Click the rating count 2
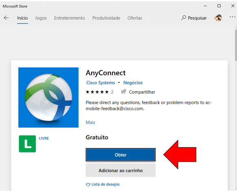The width and height of the screenshot is (237, 192). (x=112, y=92)
